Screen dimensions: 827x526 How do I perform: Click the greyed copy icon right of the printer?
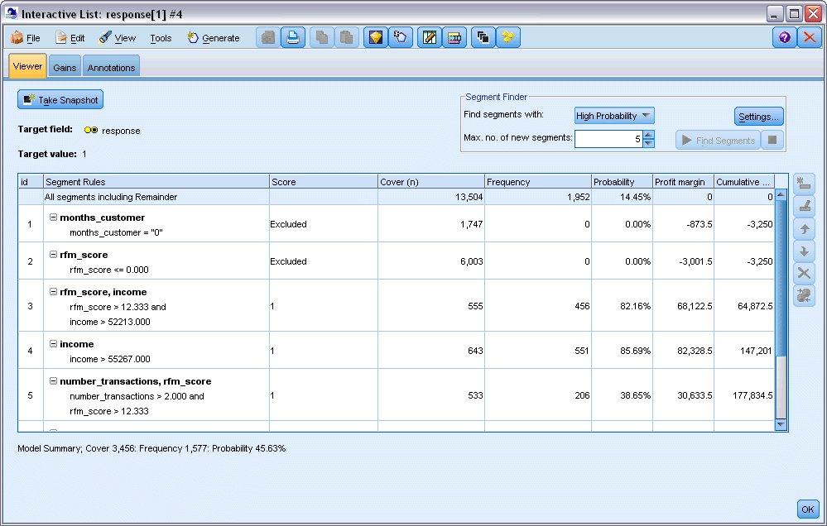coord(322,37)
